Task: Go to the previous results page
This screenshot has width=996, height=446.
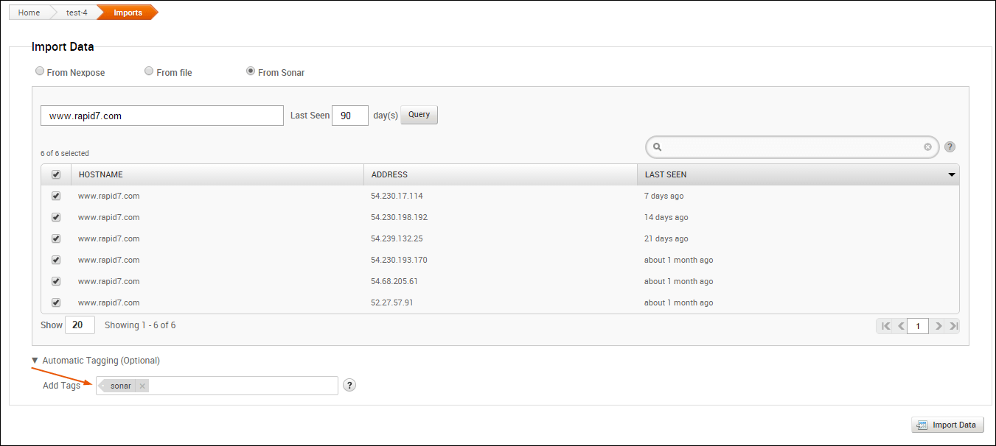Action: [x=901, y=326]
